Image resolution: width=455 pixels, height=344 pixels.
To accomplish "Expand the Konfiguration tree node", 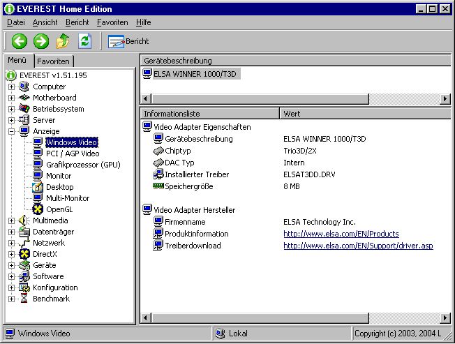I will pyautogui.click(x=11, y=287).
